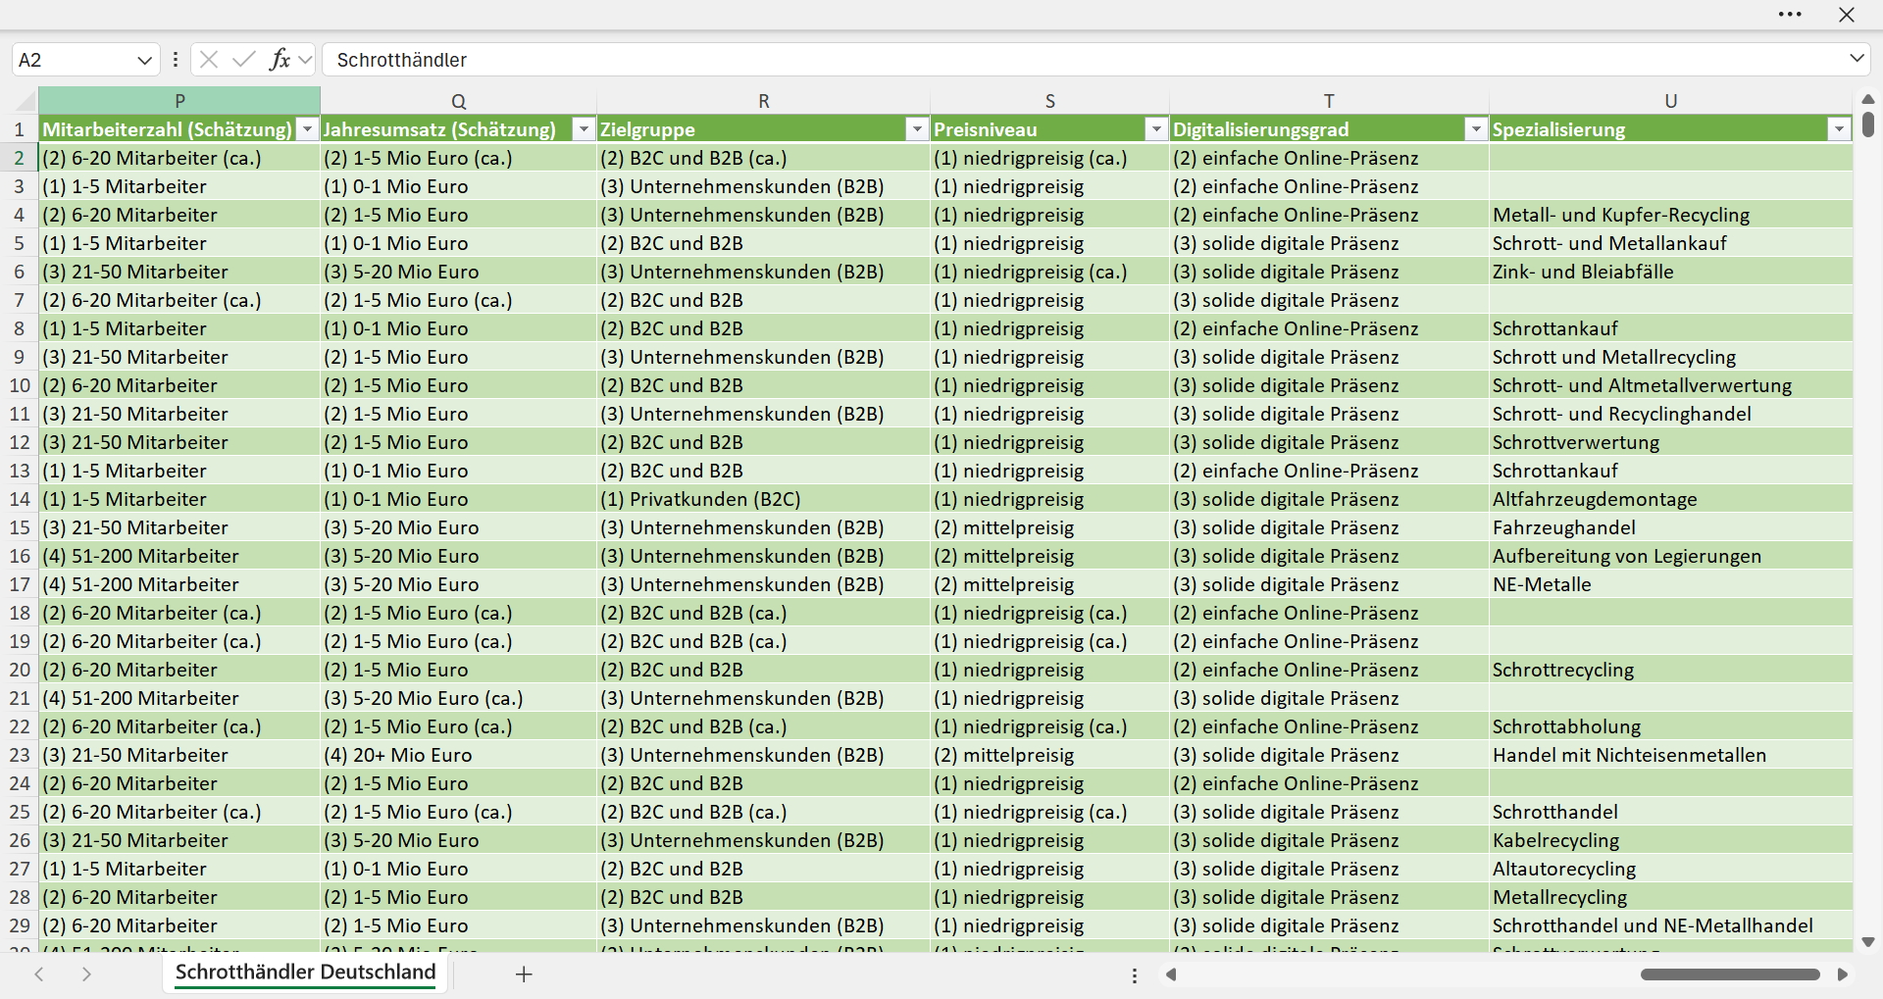Confirm the entry with the checkmark icon

point(244,60)
